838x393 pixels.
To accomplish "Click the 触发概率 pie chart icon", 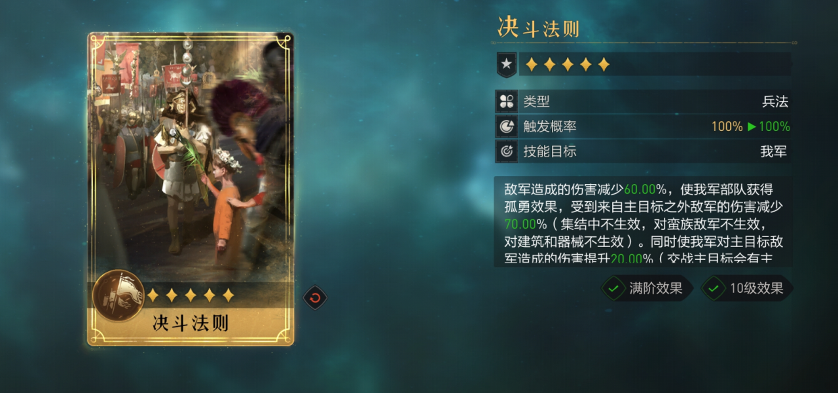I will click(506, 126).
